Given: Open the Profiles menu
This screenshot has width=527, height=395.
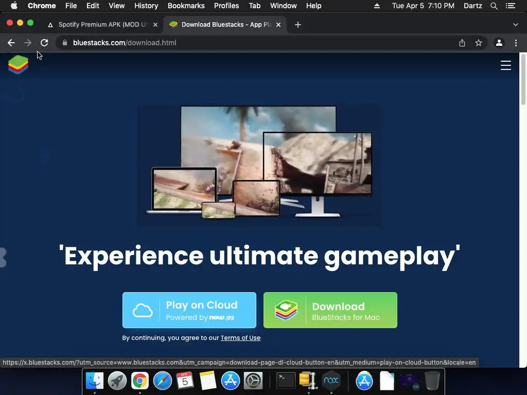Looking at the screenshot, I should pos(226,6).
